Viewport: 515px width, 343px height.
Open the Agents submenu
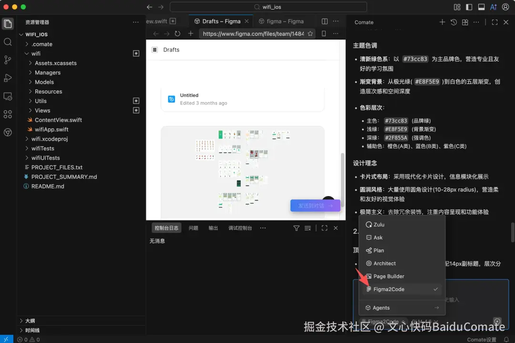(x=402, y=308)
